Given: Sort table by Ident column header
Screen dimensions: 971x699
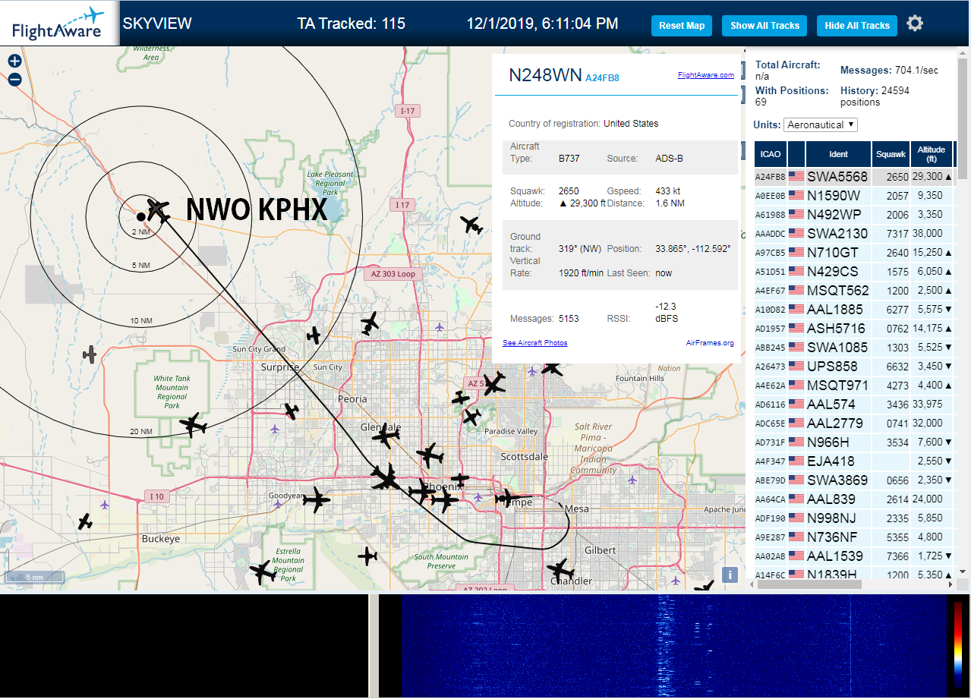Looking at the screenshot, I should tap(838, 154).
